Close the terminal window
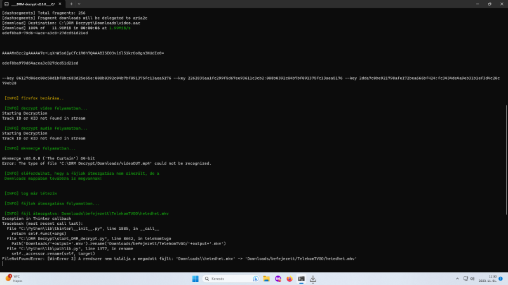This screenshot has width=508, height=285. (502, 4)
